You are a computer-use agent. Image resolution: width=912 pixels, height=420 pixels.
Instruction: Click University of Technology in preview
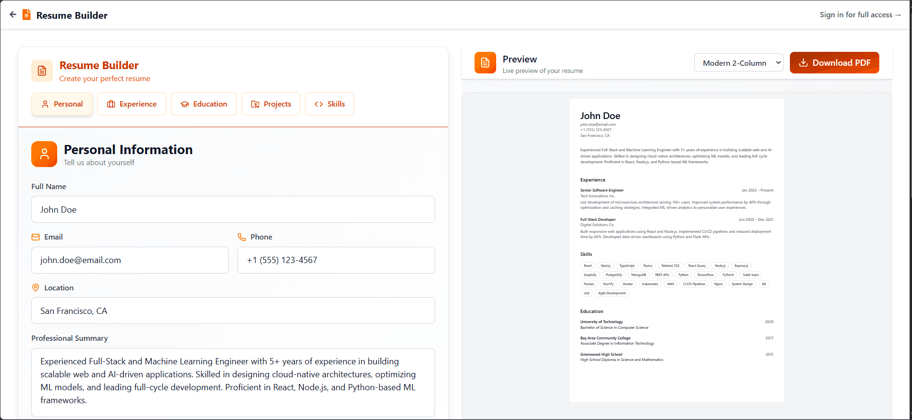tap(601, 322)
